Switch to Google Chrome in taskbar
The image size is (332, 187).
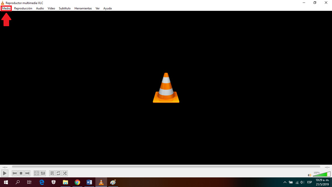pos(77,182)
